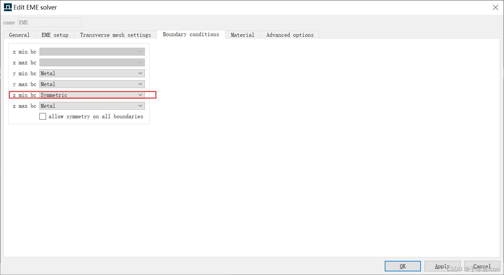The image size is (504, 275).
Task: Switch to the General tab
Action: click(19, 35)
